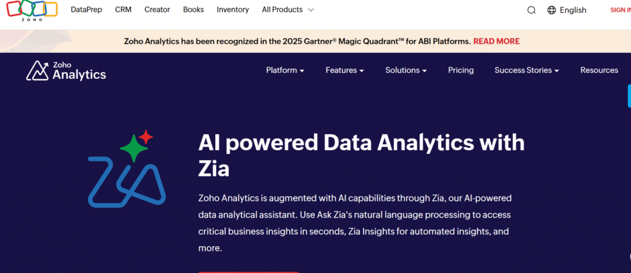The image size is (631, 273).
Task: Click the red sparkle star icon
Action: pos(146,136)
